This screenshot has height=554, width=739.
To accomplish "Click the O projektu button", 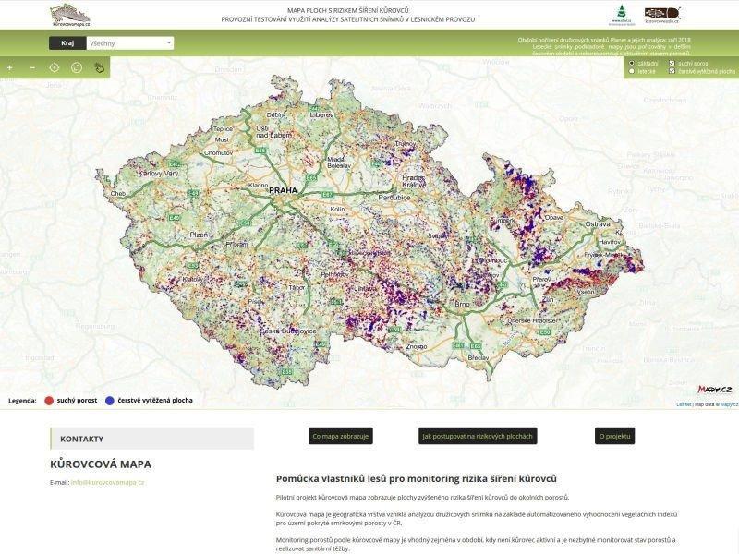I will 614,436.
